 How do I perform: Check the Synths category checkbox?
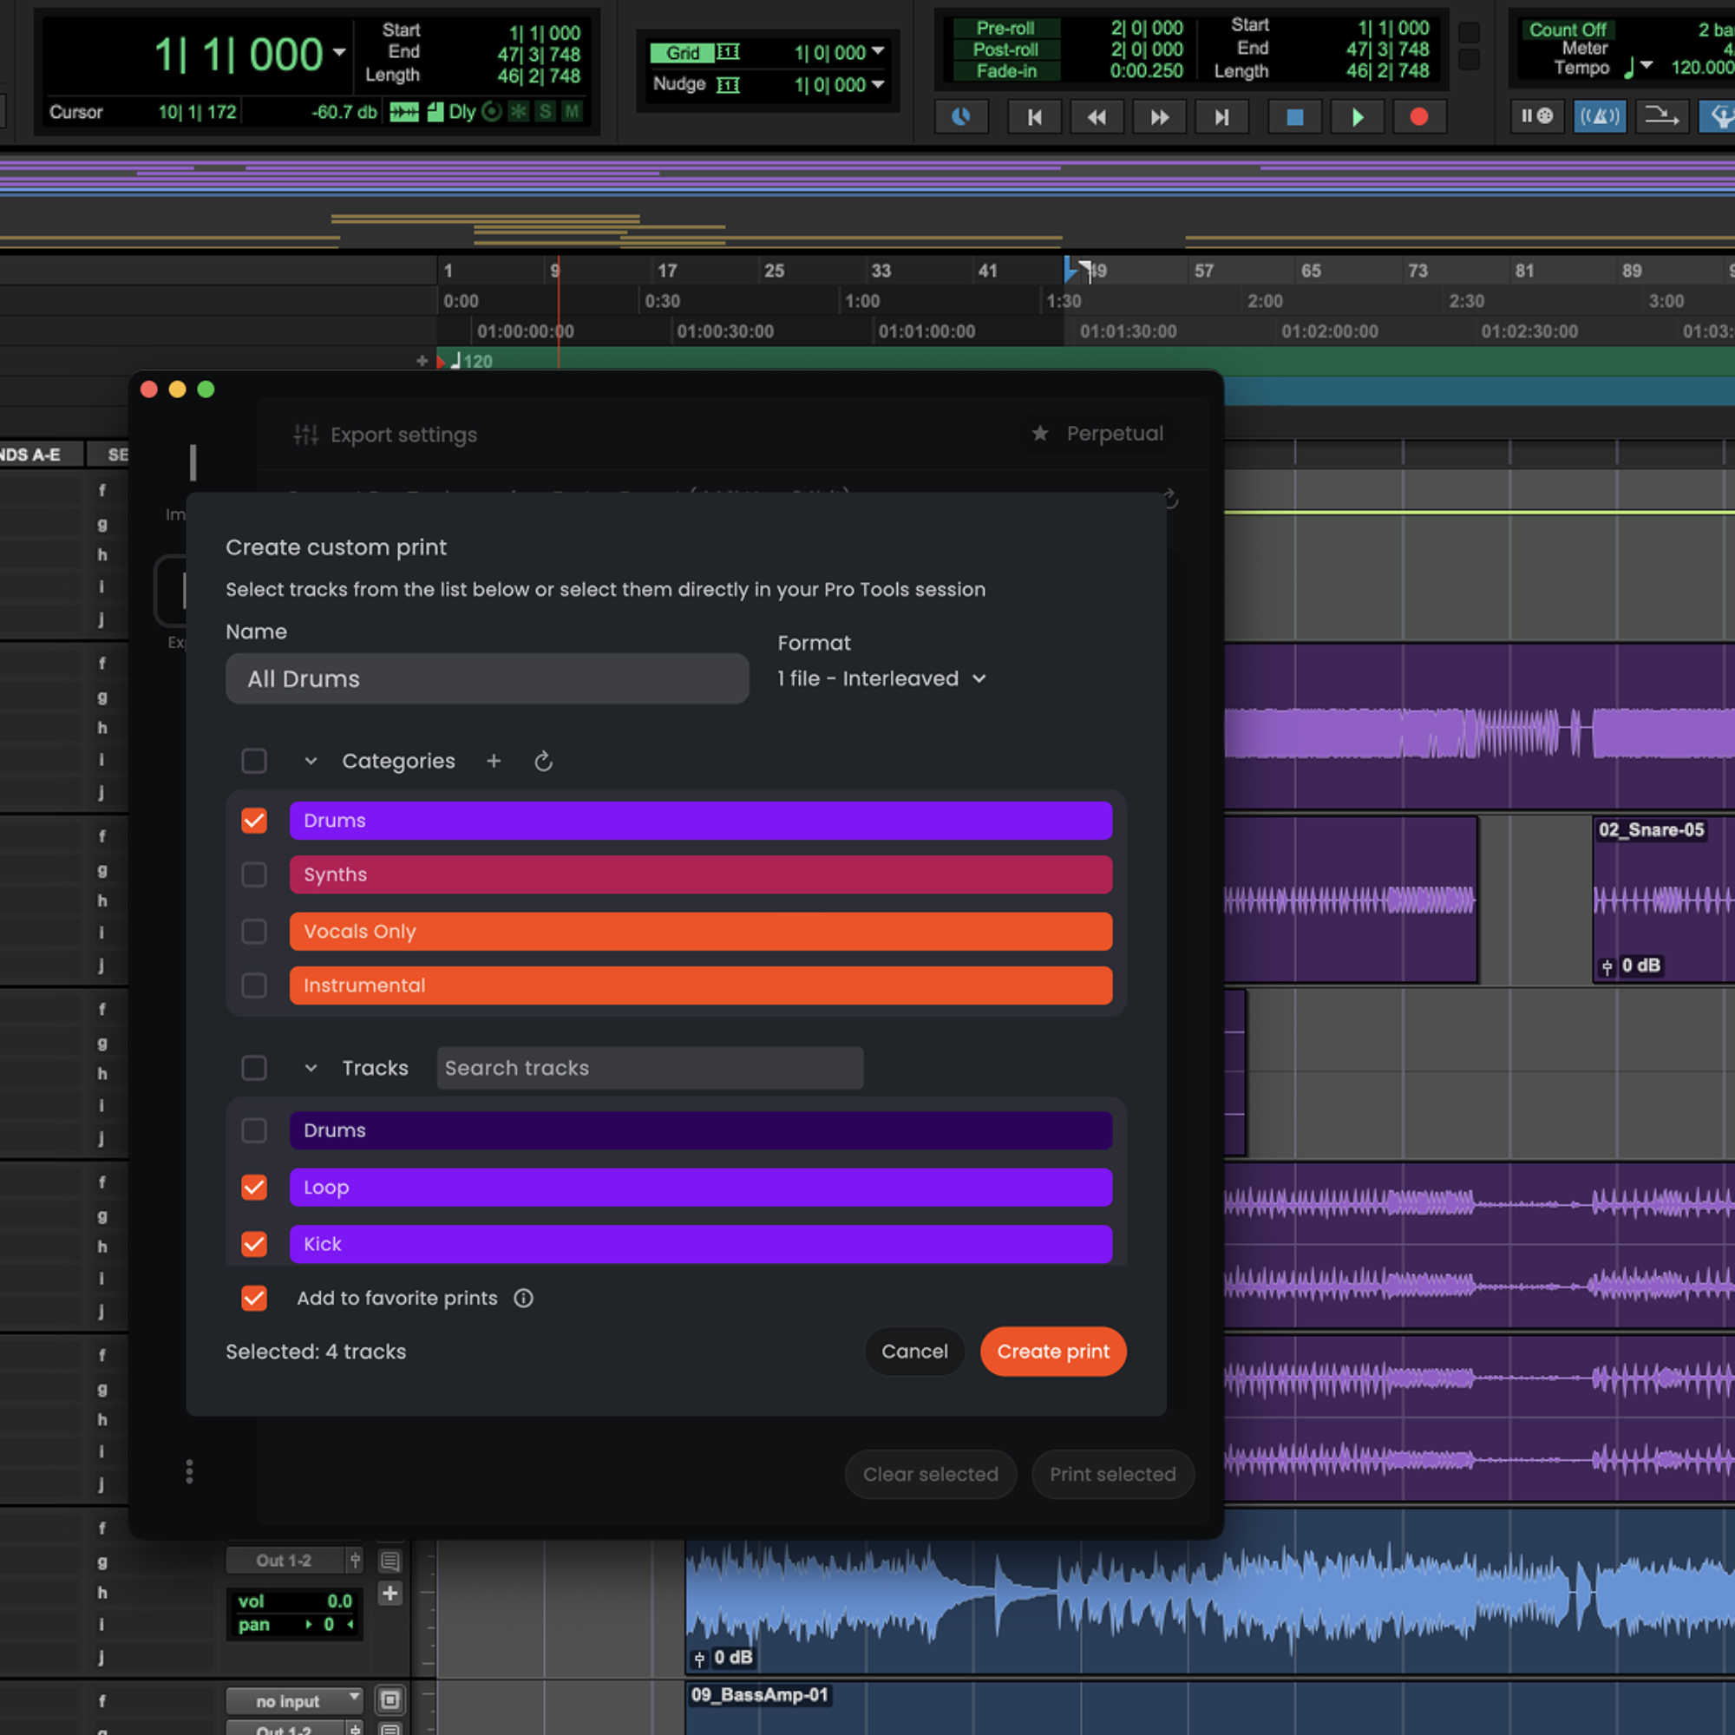(x=254, y=874)
